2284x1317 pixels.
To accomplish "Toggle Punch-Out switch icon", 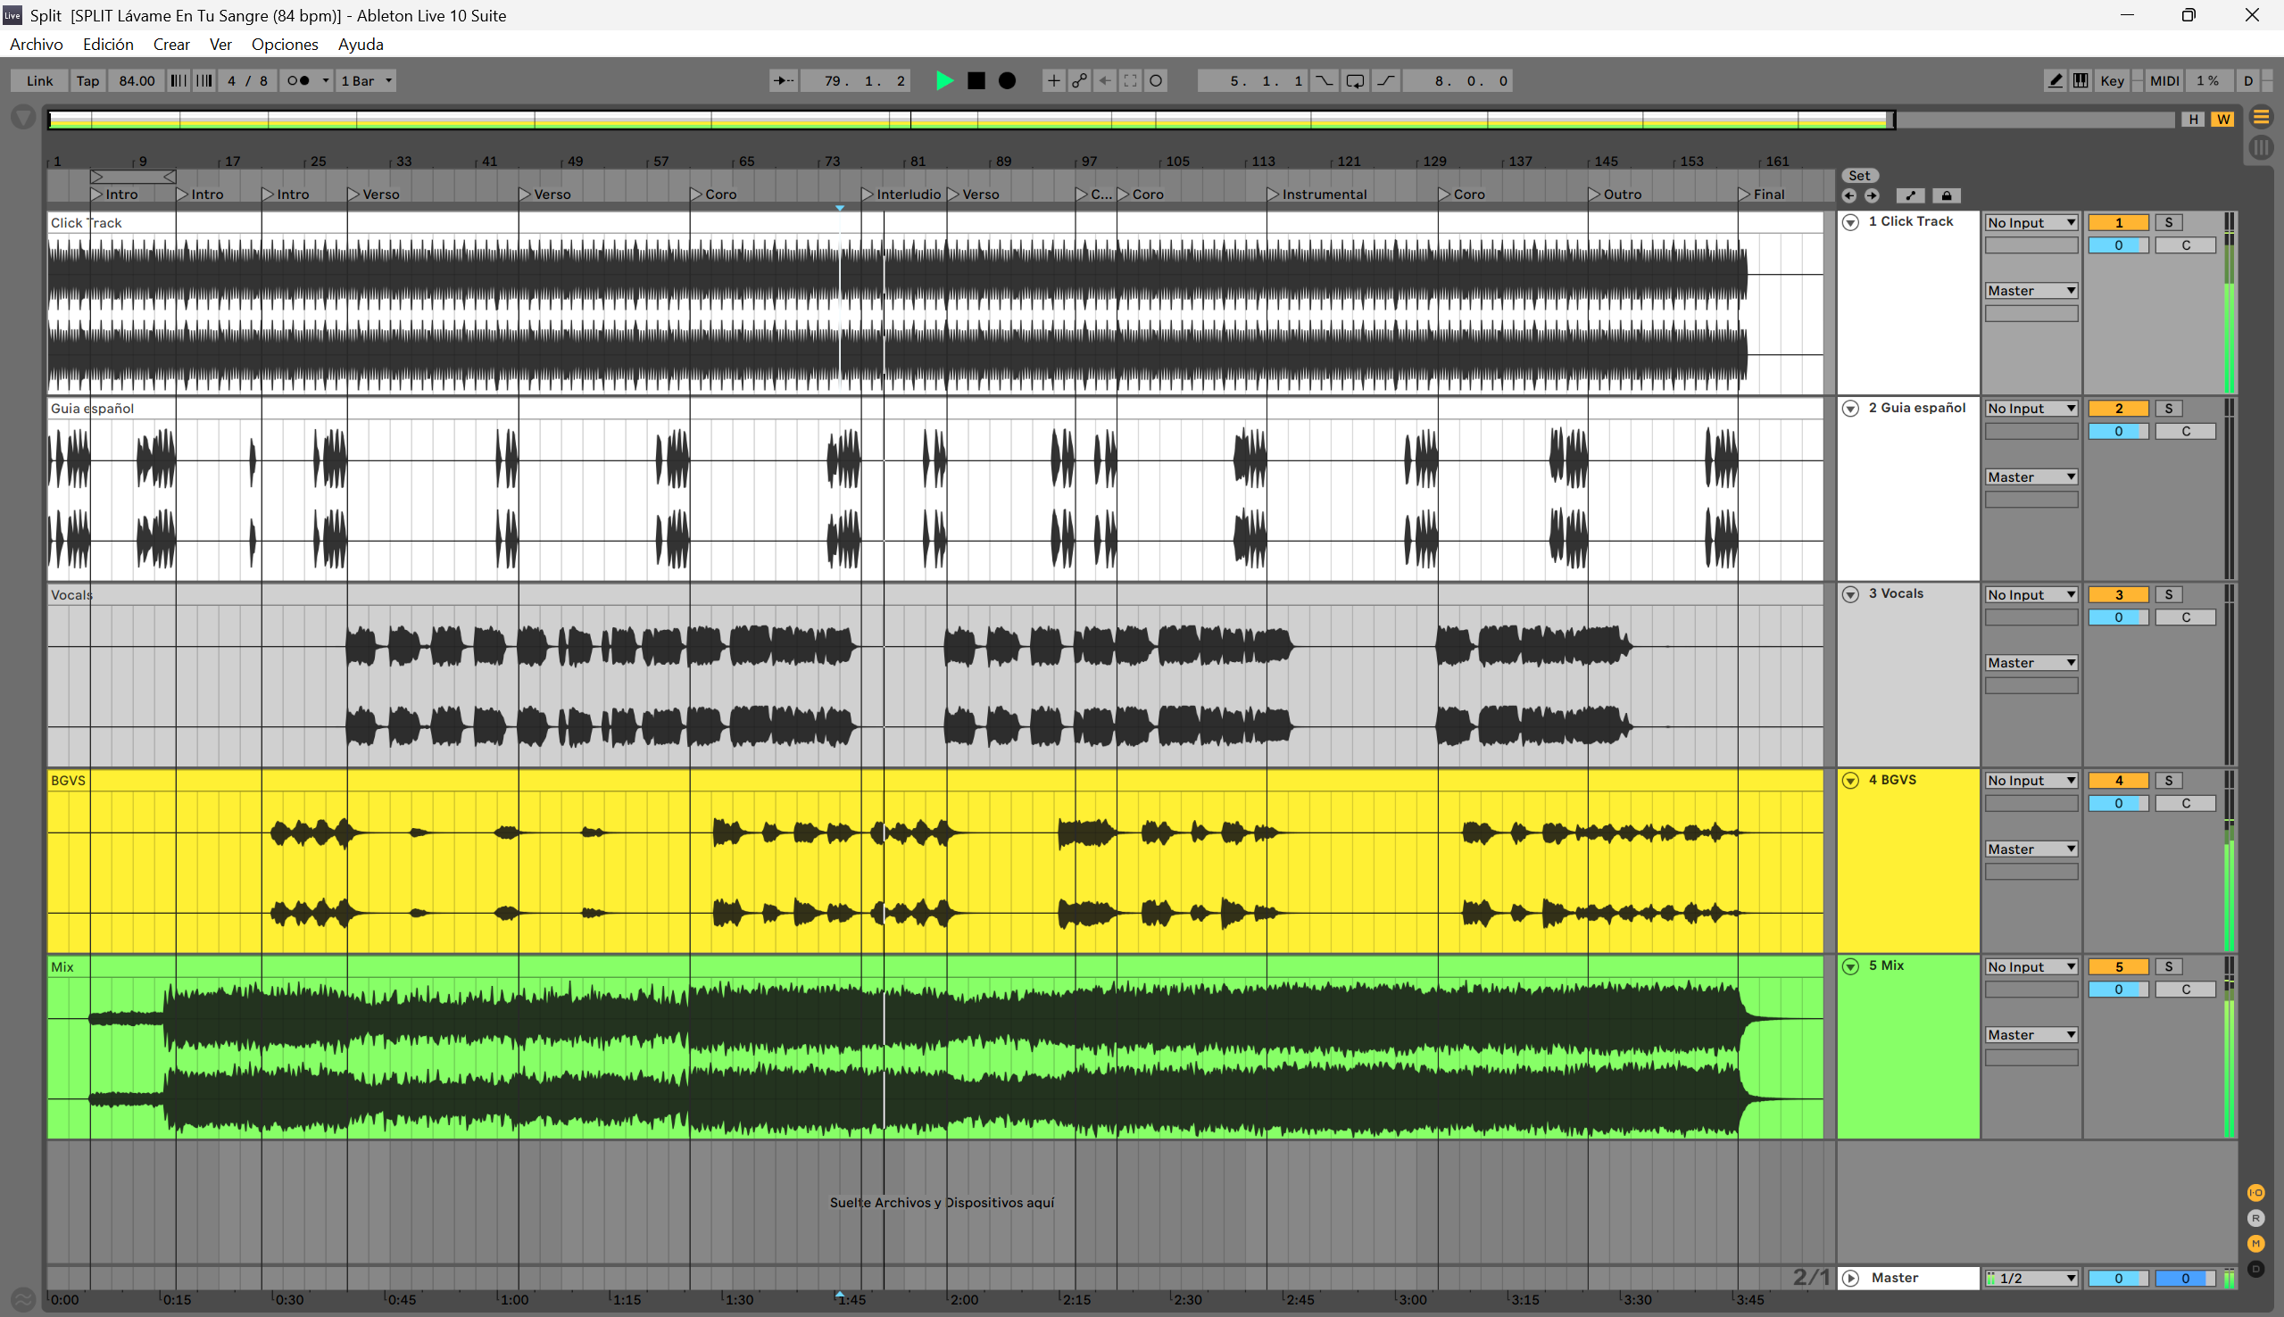I will point(1386,80).
